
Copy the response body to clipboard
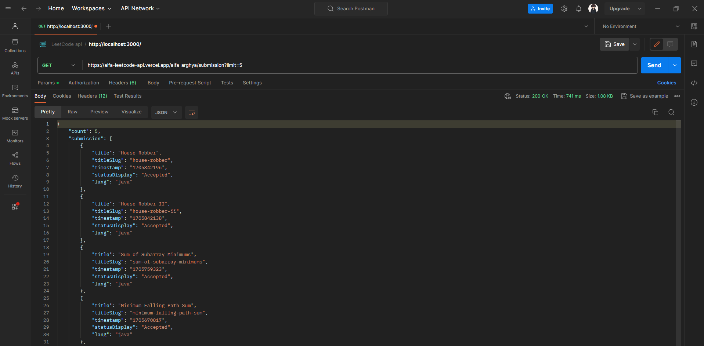655,112
